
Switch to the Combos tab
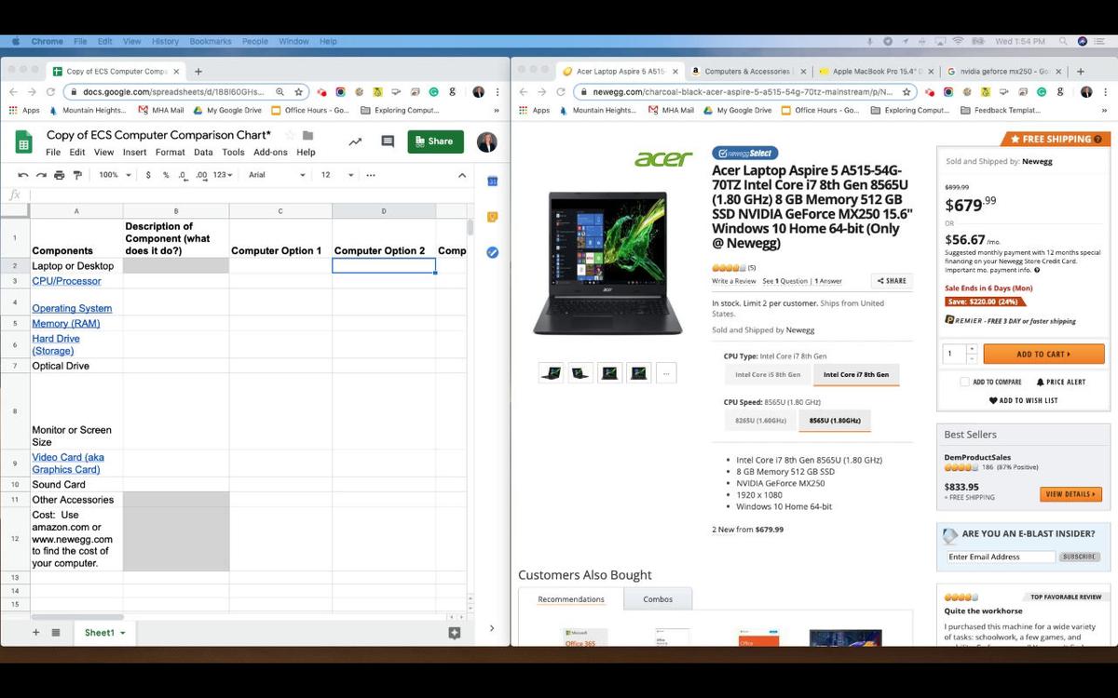(658, 599)
